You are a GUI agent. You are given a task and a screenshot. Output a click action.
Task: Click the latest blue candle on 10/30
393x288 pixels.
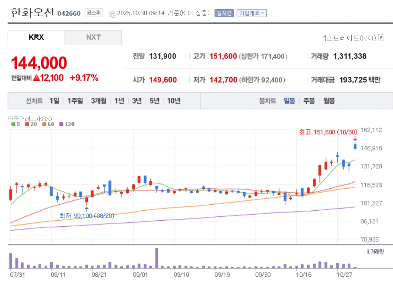pos(355,146)
